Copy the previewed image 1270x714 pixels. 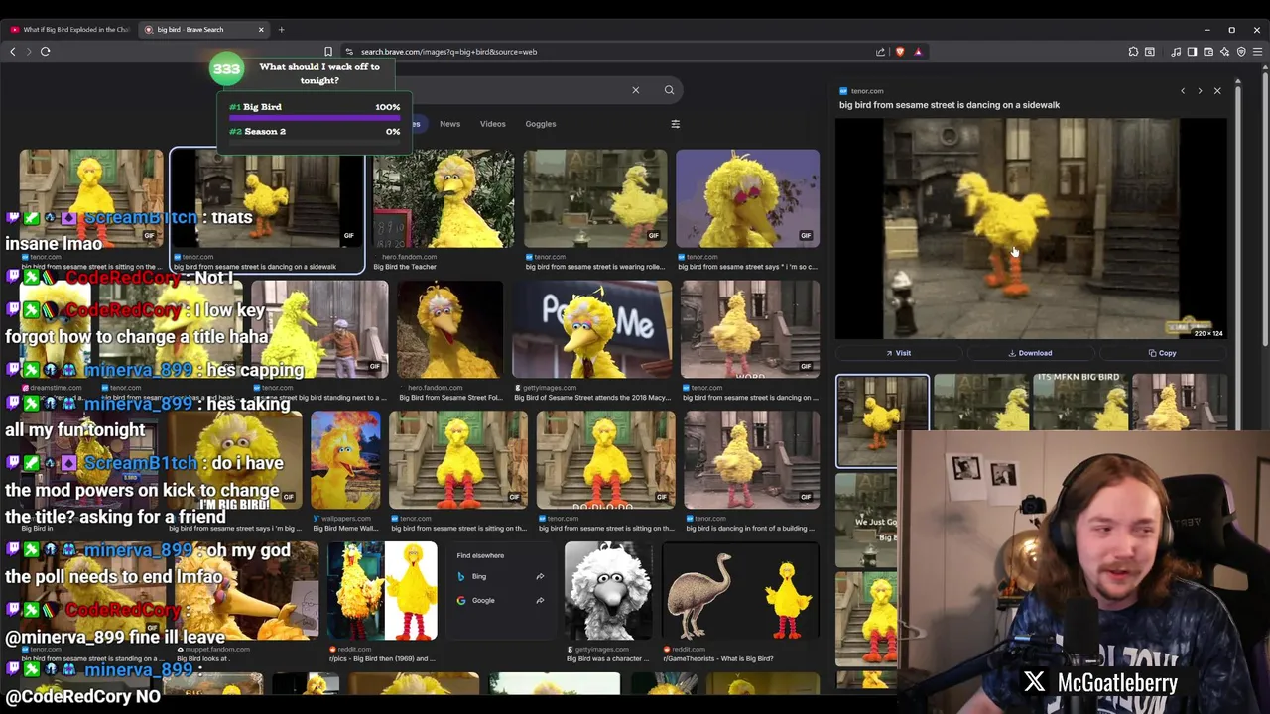(x=1162, y=353)
